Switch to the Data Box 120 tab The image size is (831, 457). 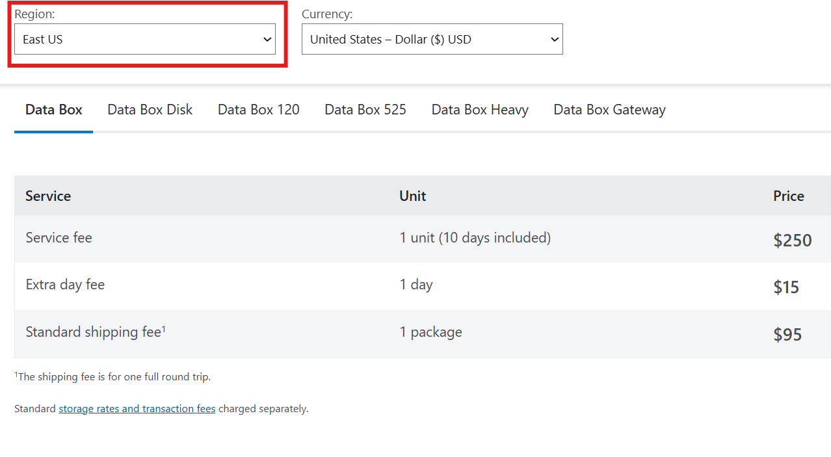point(259,110)
